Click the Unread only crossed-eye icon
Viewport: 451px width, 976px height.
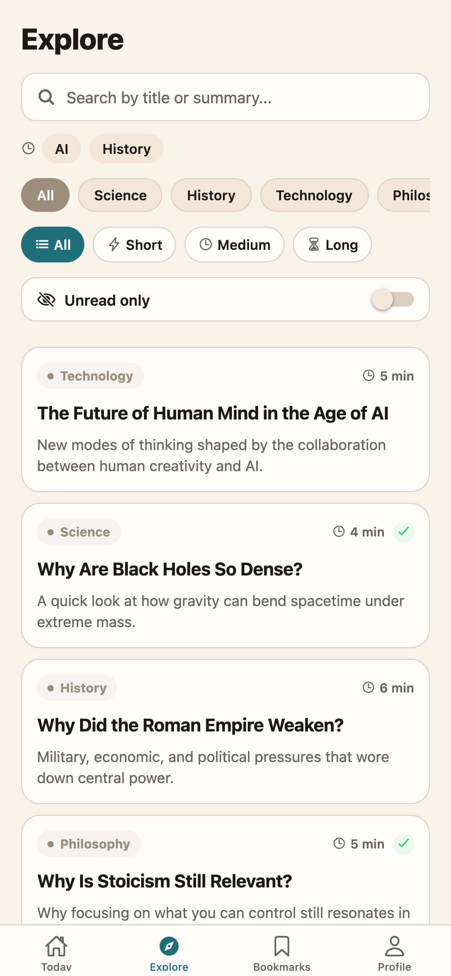tap(46, 300)
